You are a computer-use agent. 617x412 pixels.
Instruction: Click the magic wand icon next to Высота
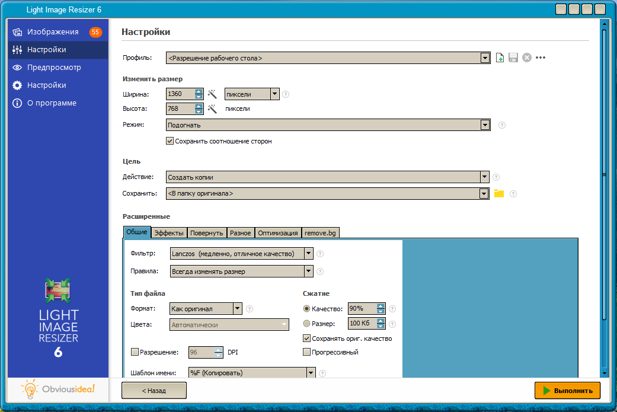point(212,108)
